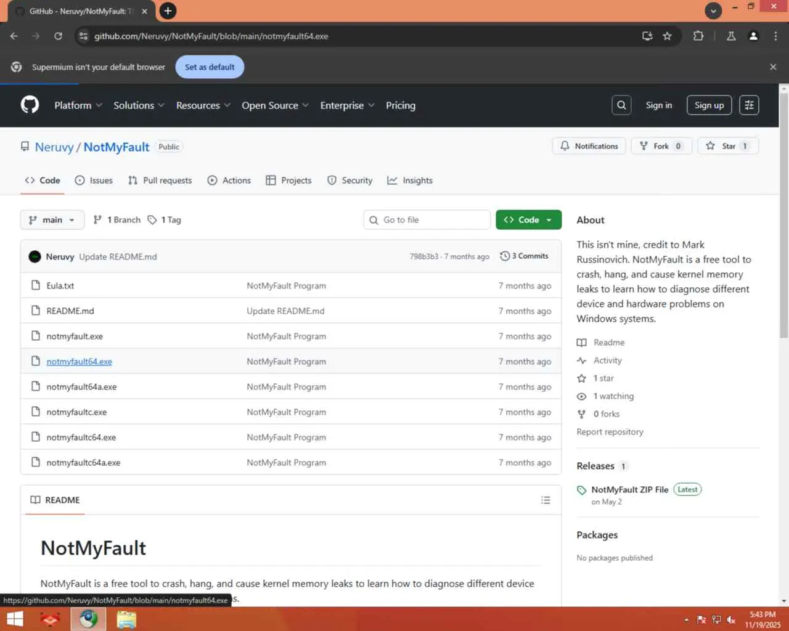This screenshot has width=789, height=631.
Task: Select the README tab heading
Action: pos(55,500)
